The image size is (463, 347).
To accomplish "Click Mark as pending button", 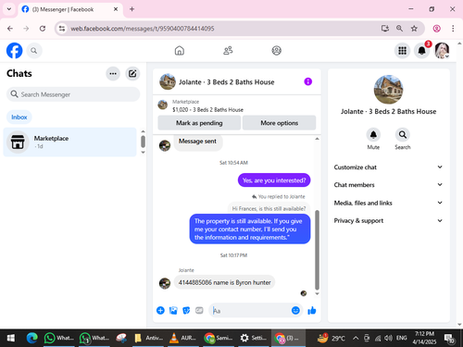I will (x=199, y=123).
